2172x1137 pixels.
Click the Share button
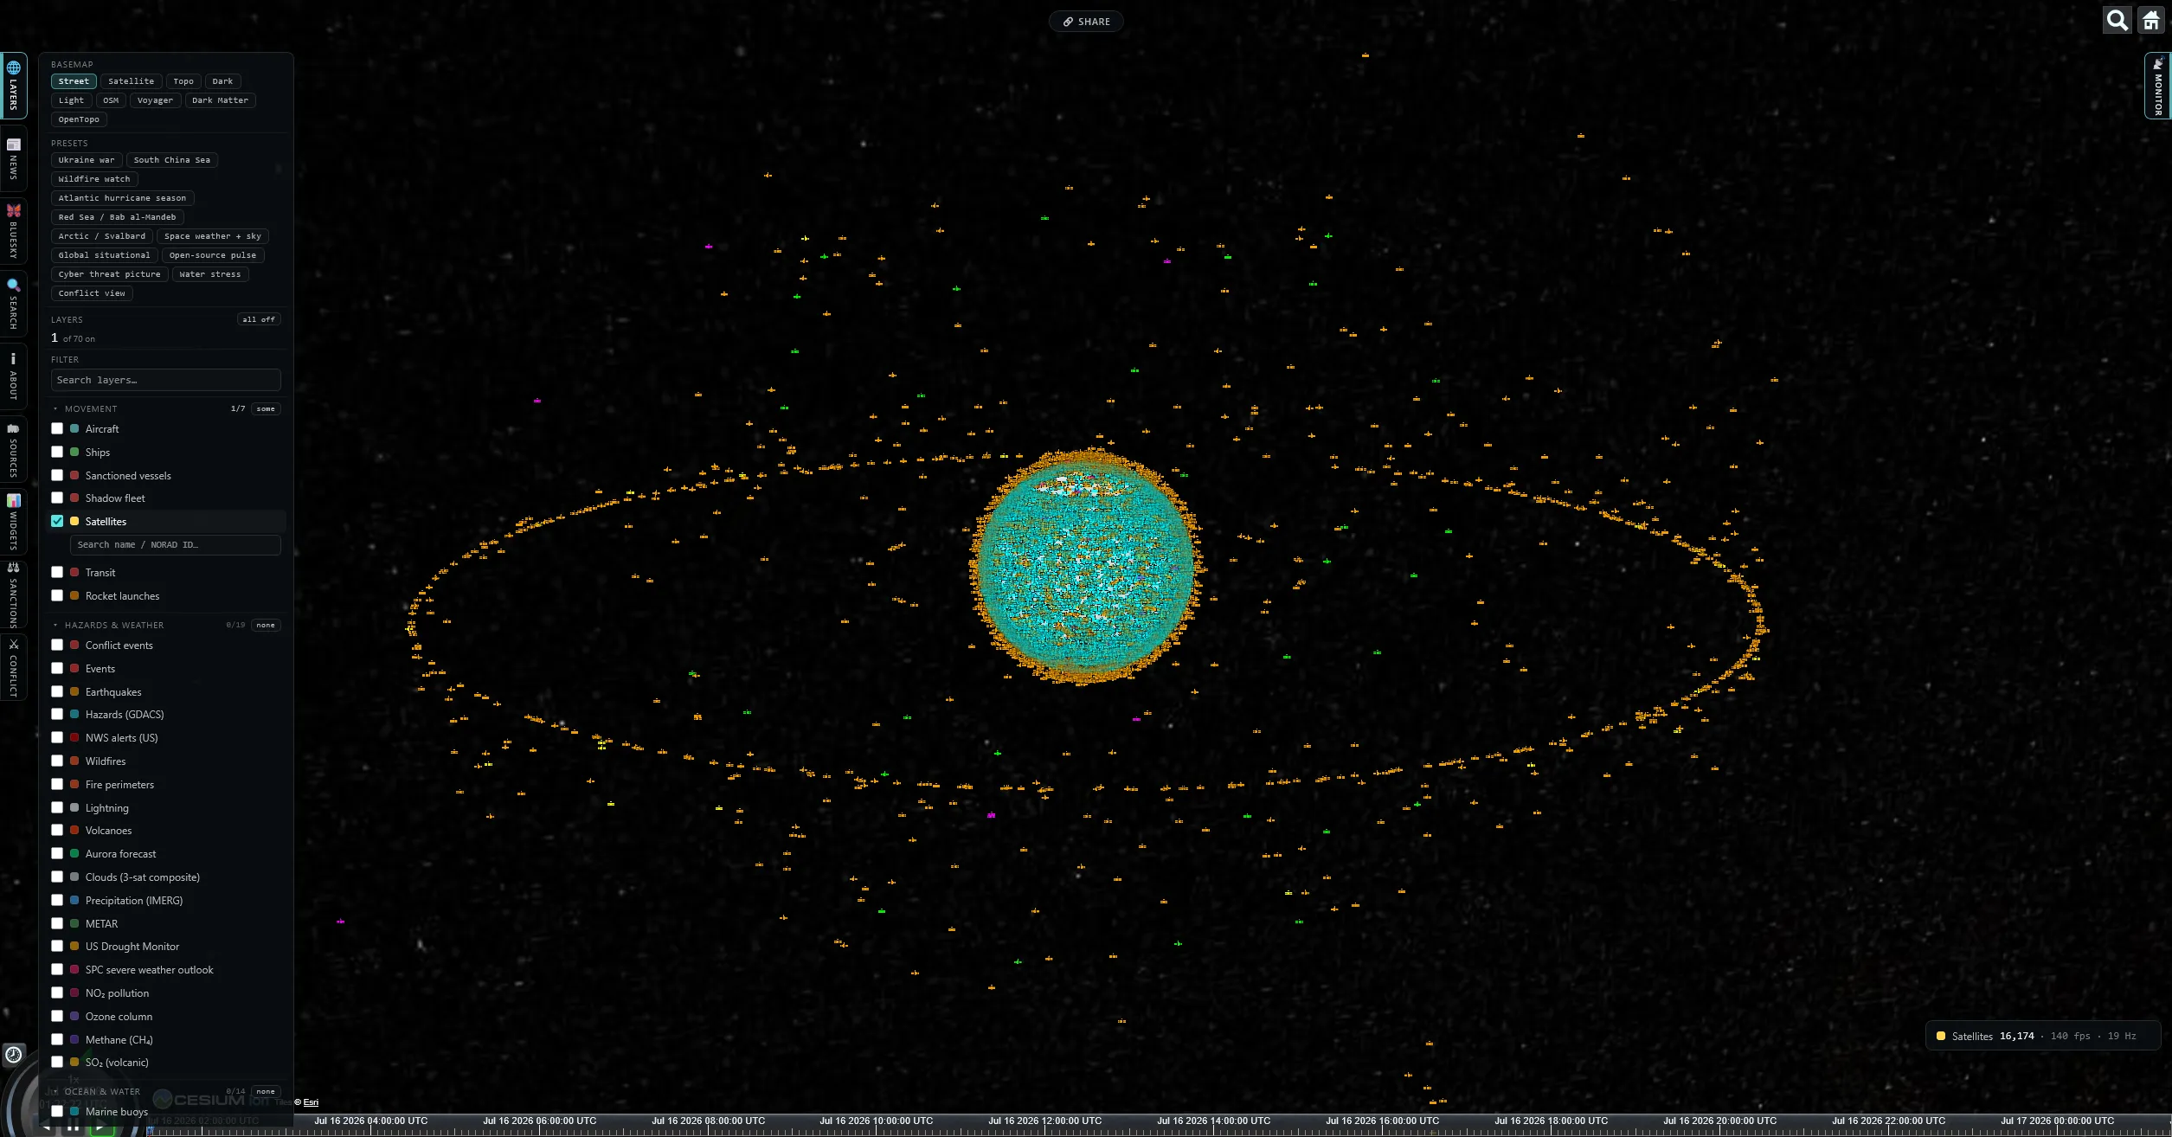[1086, 22]
